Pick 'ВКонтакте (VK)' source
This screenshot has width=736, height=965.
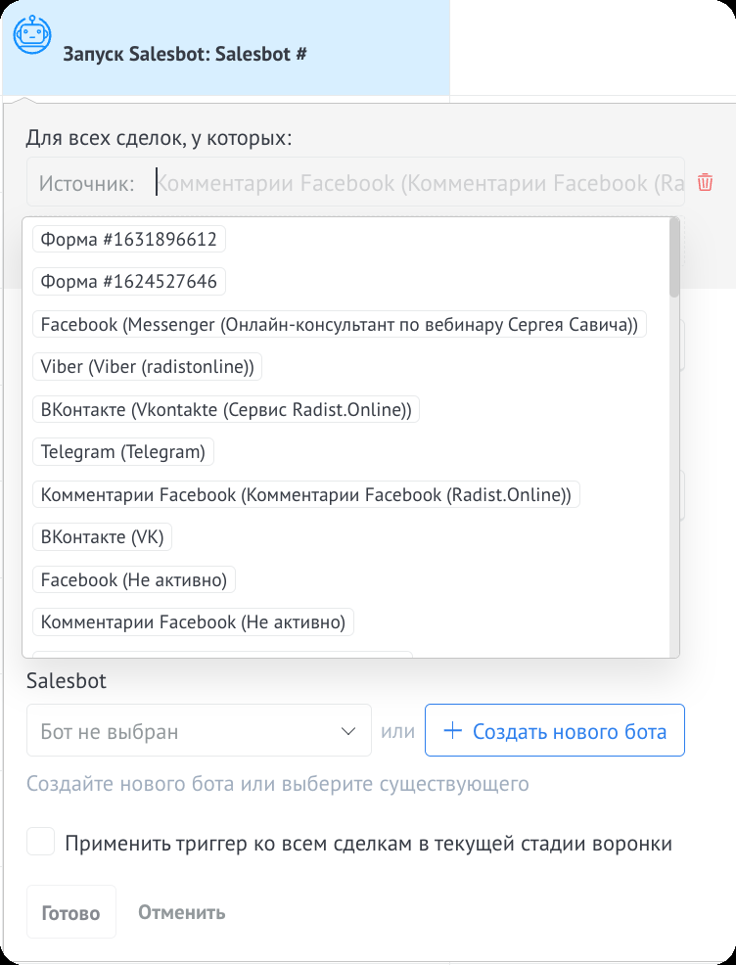pos(102,536)
